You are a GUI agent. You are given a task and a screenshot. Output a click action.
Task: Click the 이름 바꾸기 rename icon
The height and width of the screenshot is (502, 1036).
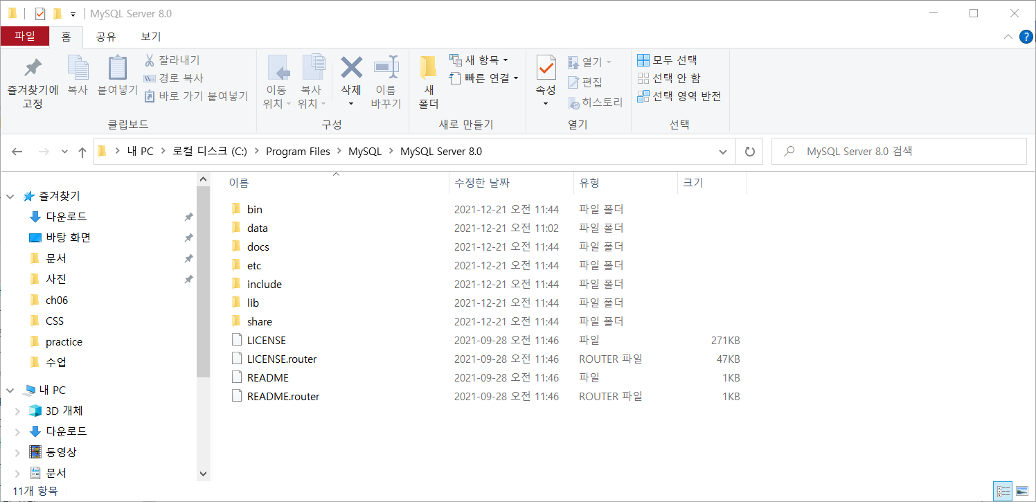(386, 68)
